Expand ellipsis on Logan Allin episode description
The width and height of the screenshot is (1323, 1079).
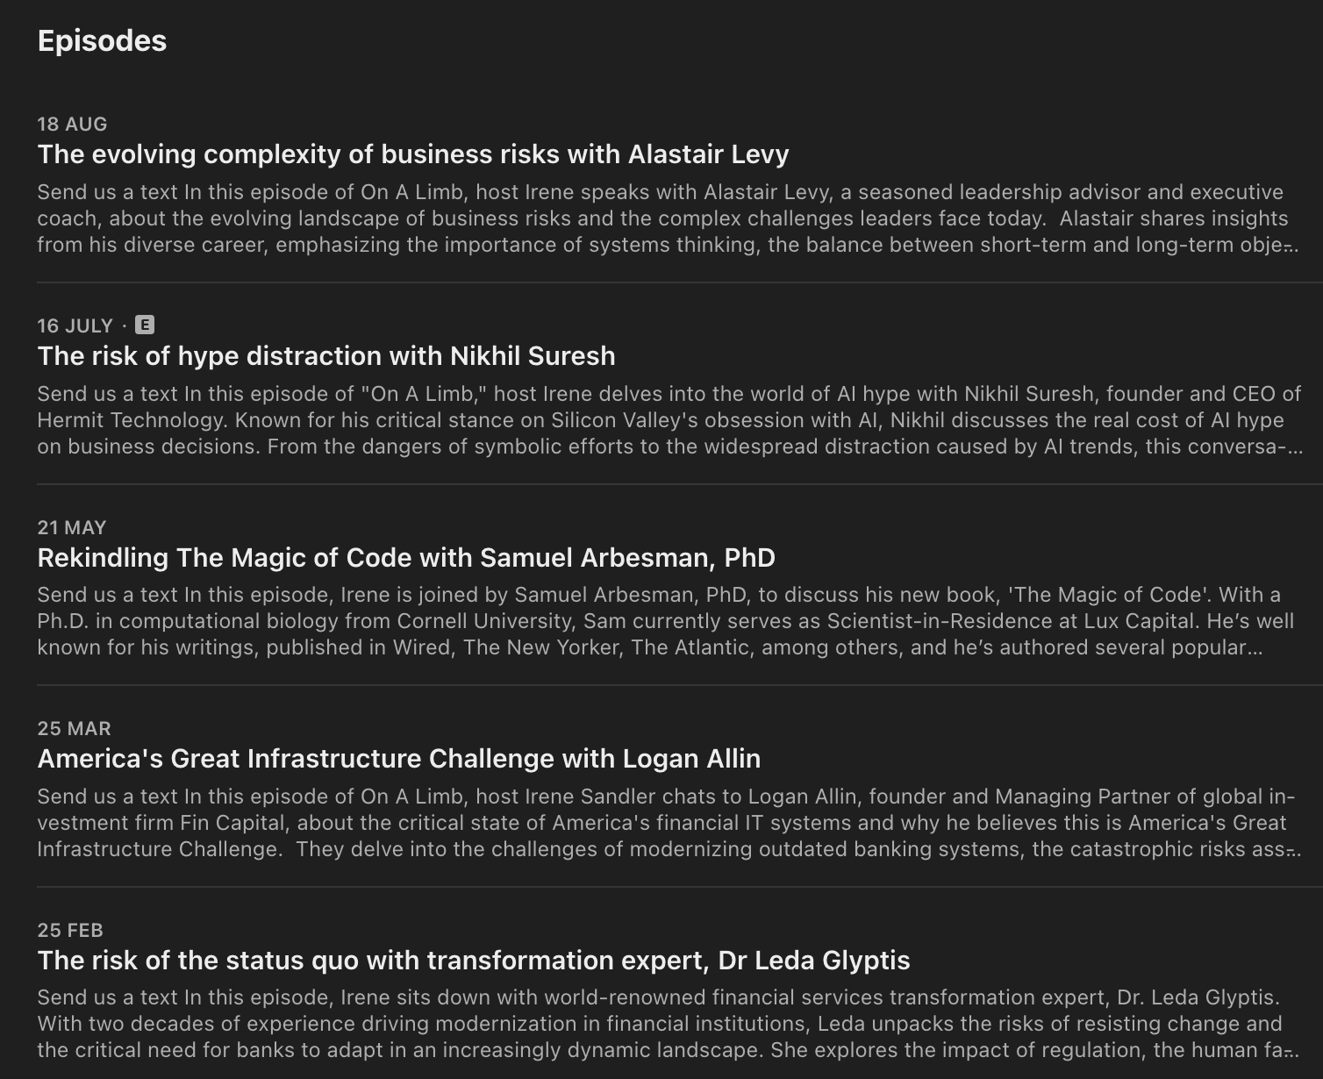coord(1291,850)
